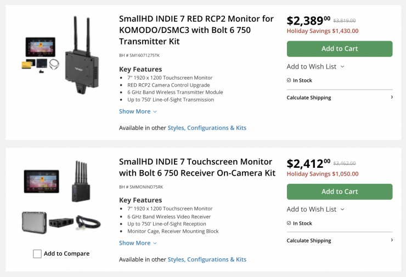Expand Show More for the Receiver On-Camera Kit
The height and width of the screenshot is (277, 406).
(x=138, y=243)
